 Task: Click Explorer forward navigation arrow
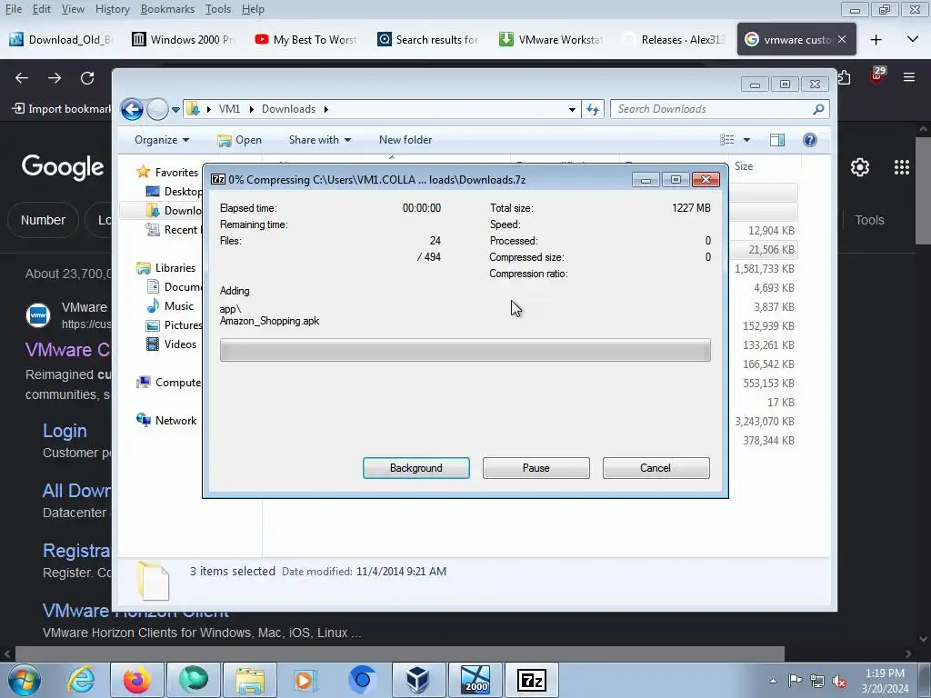[x=157, y=109]
